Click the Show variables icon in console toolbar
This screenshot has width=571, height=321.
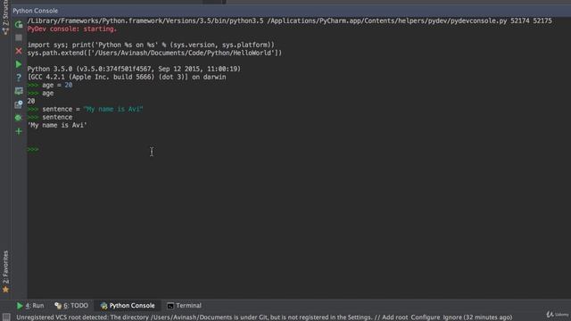tap(19, 91)
